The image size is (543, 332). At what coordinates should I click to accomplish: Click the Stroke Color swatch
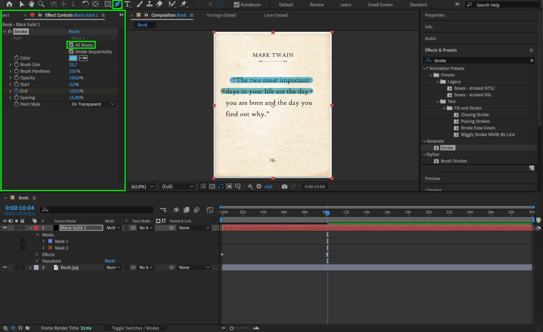tap(73, 58)
